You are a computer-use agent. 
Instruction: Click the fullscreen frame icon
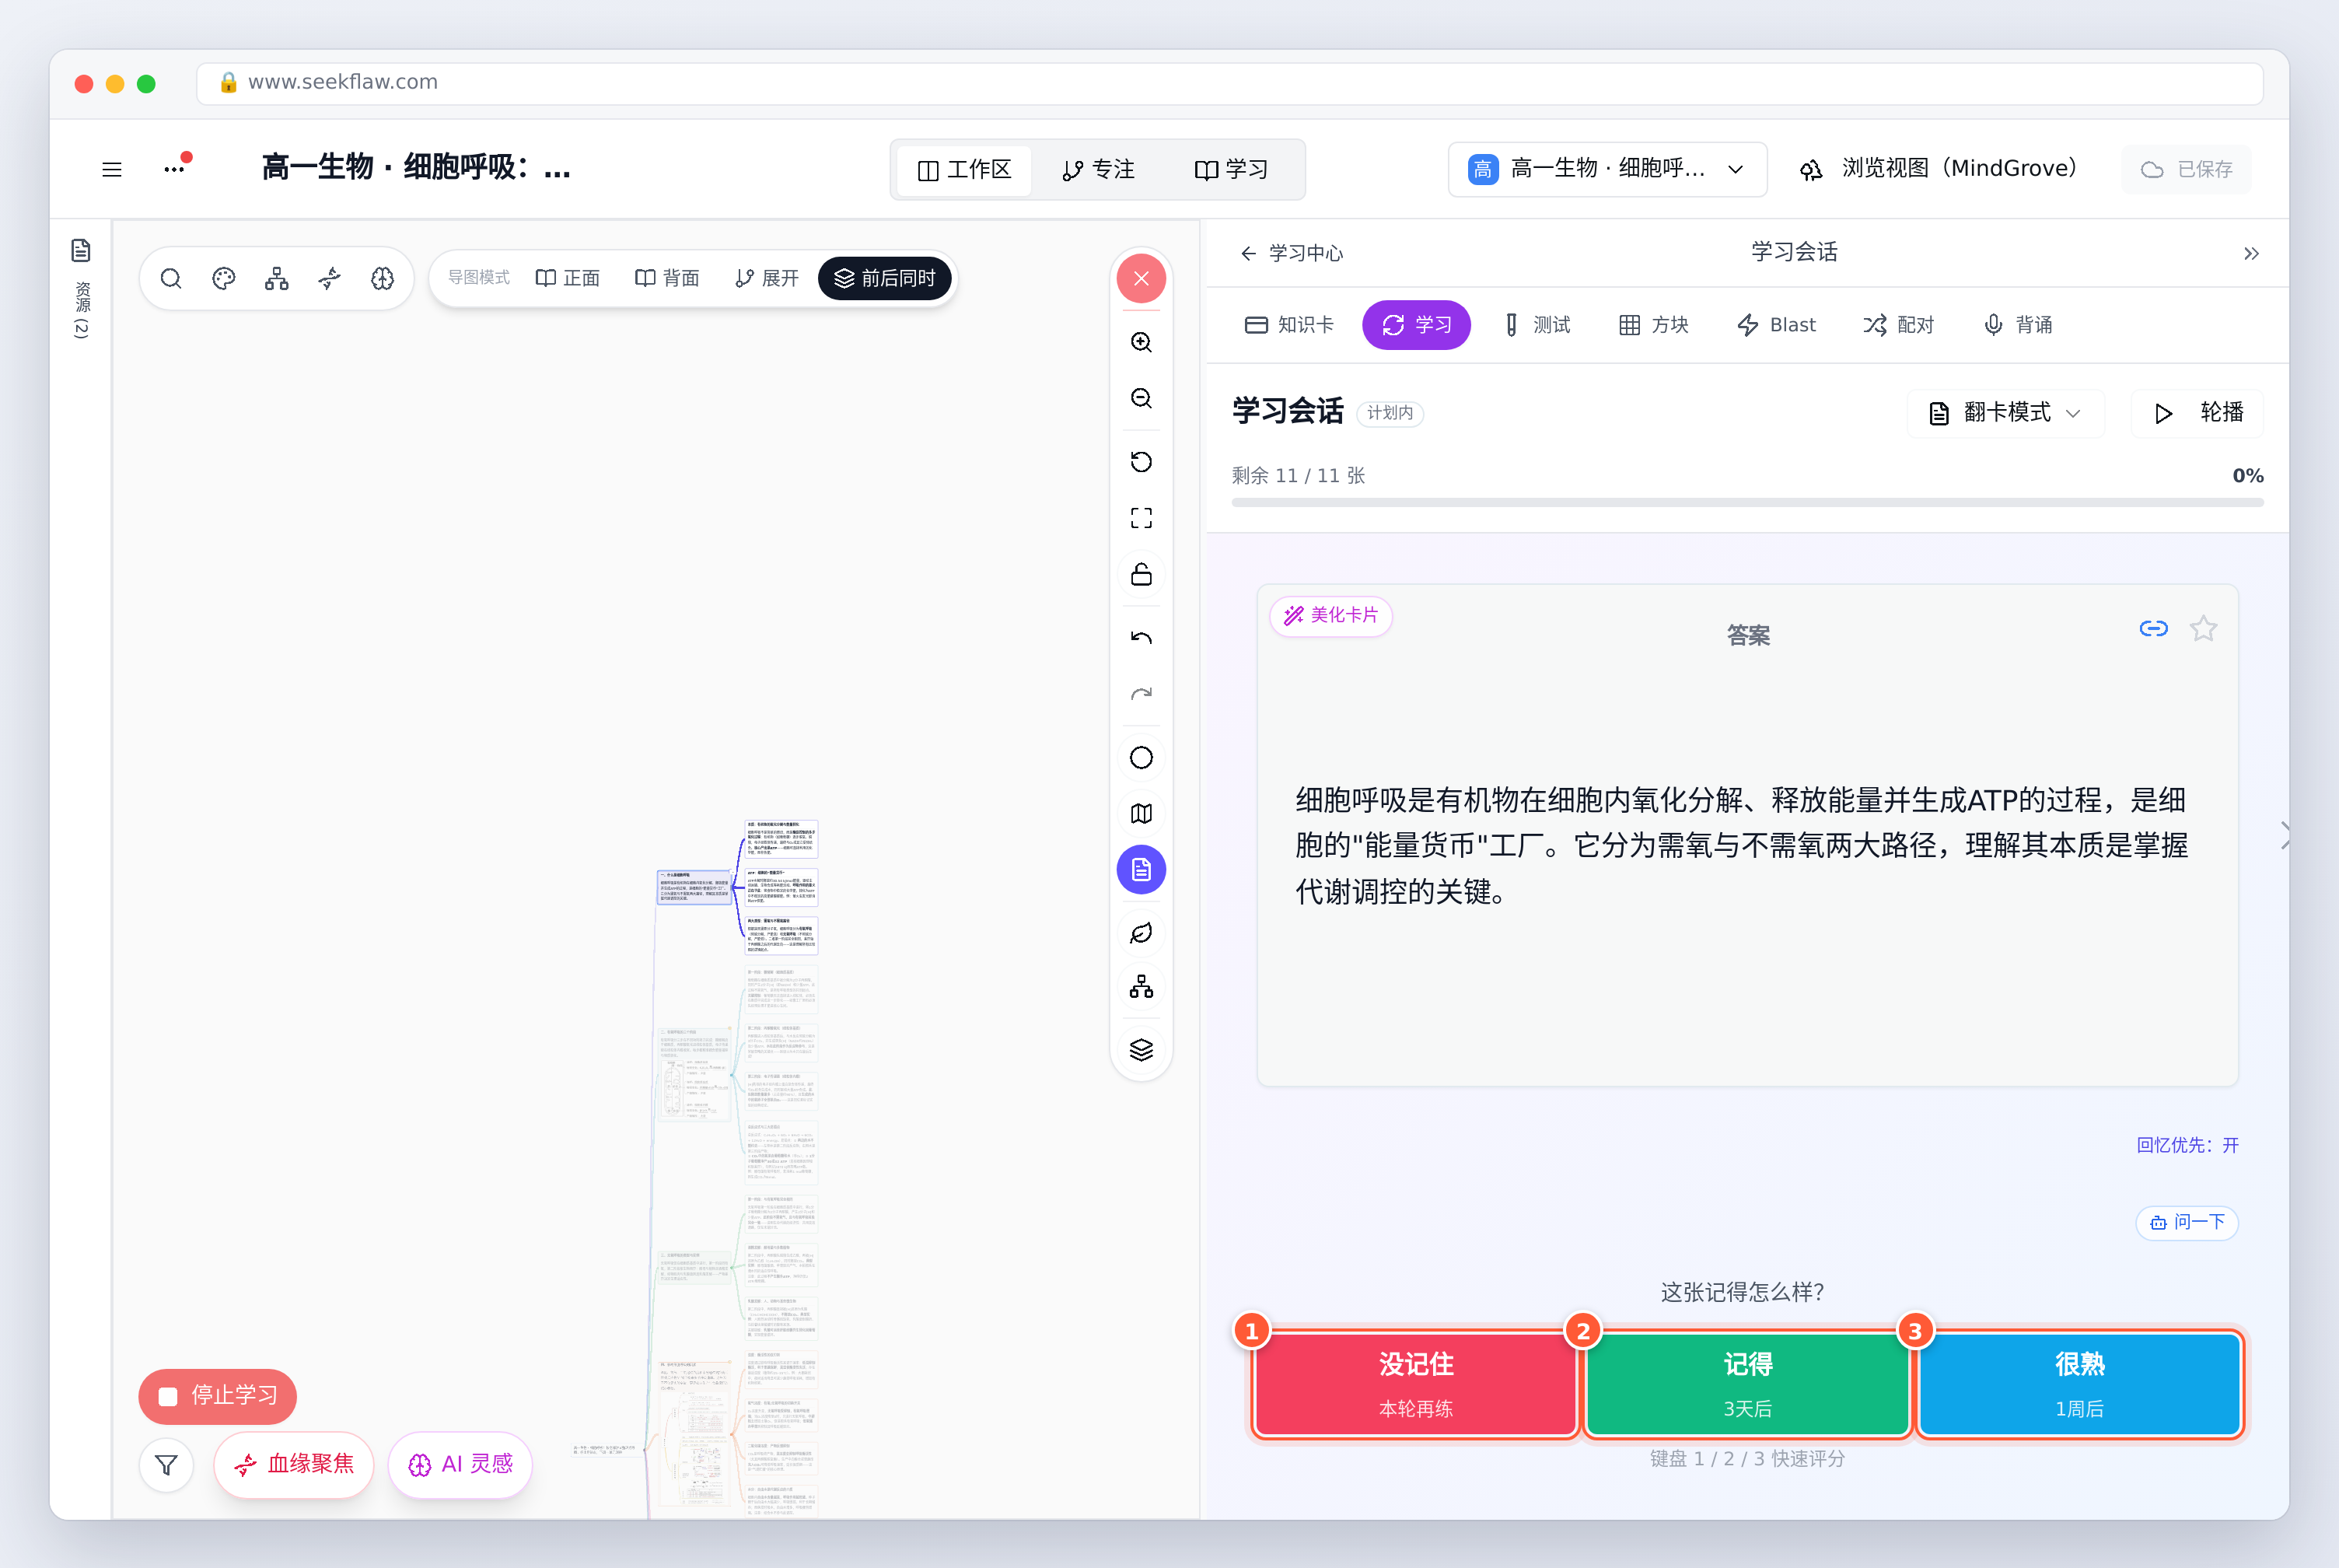coord(1142,518)
